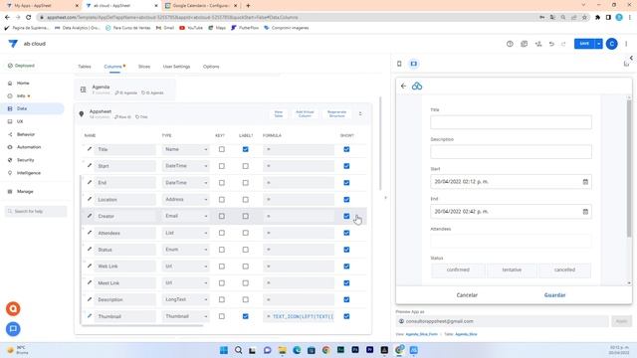Edit the Creator column pencil icon
This screenshot has height=358, width=637.
coord(90,216)
